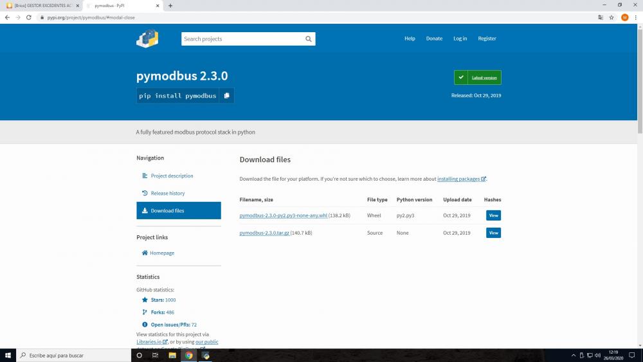Open File Explorer from taskbar
The height and width of the screenshot is (362, 643).
coord(172,356)
